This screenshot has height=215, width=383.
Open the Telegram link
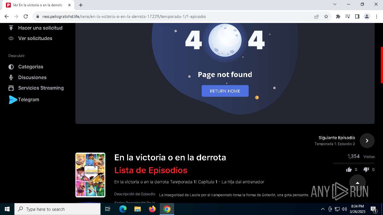[29, 99]
